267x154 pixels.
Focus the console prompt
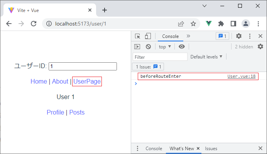click(199, 84)
